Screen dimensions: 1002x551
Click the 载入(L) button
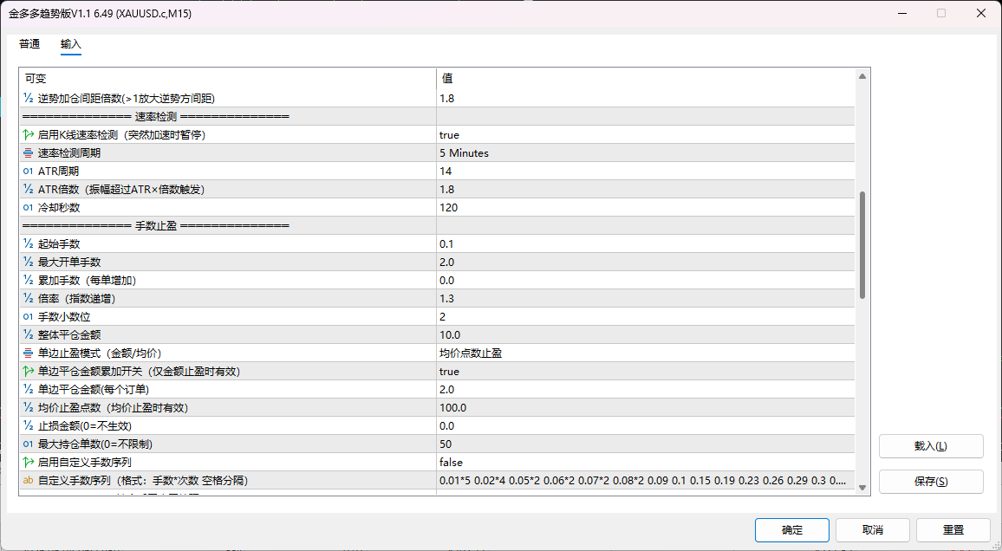[x=930, y=446]
